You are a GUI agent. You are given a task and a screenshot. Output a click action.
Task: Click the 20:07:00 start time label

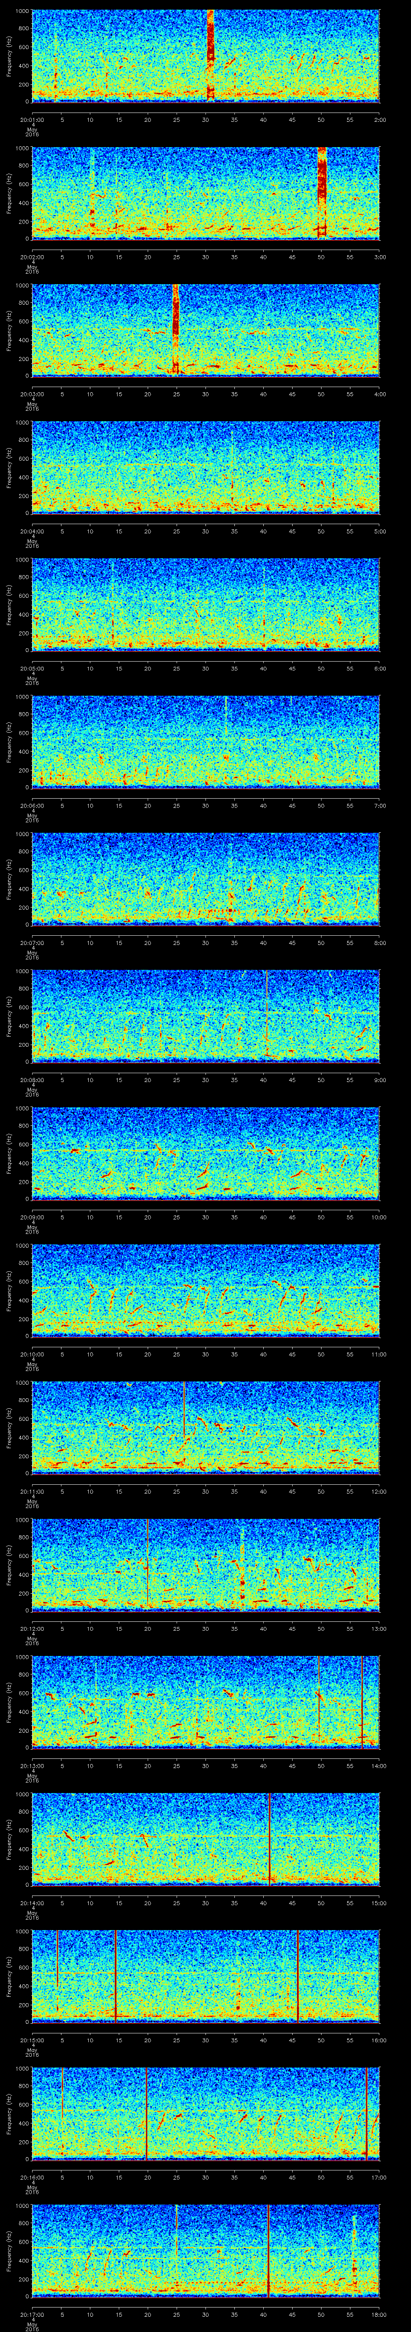pos(32,943)
